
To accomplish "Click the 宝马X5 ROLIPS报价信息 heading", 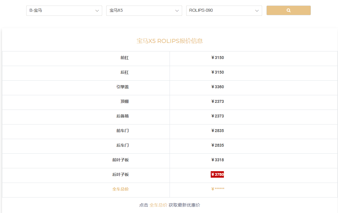I will [170, 41].
